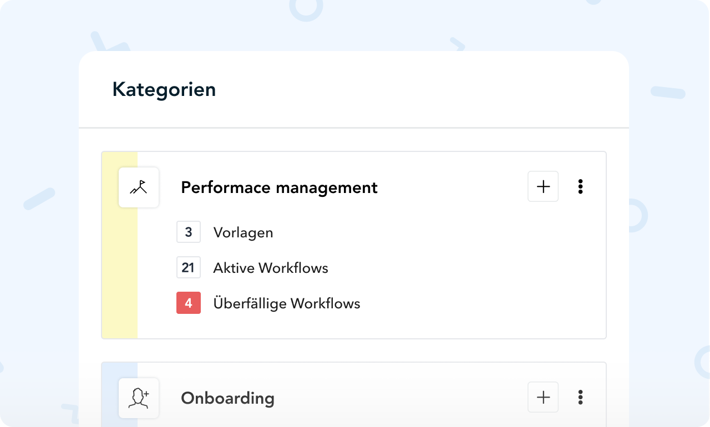Click the divider line below Kategorien

[x=354, y=128]
